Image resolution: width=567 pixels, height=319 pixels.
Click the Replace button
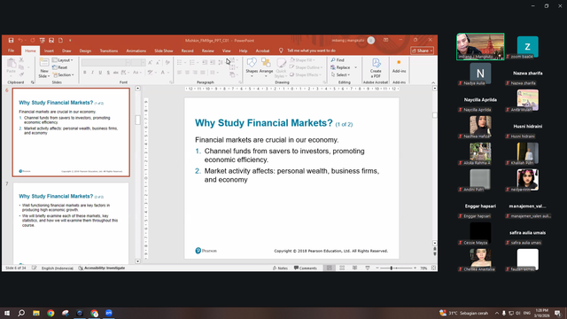340,67
